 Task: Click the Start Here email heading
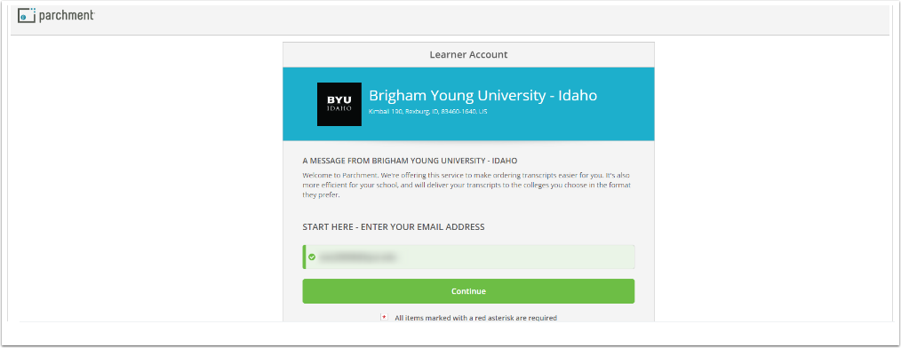(394, 227)
